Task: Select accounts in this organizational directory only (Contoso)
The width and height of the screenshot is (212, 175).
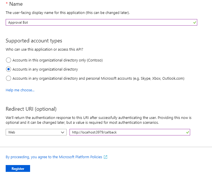Action: tap(9, 60)
